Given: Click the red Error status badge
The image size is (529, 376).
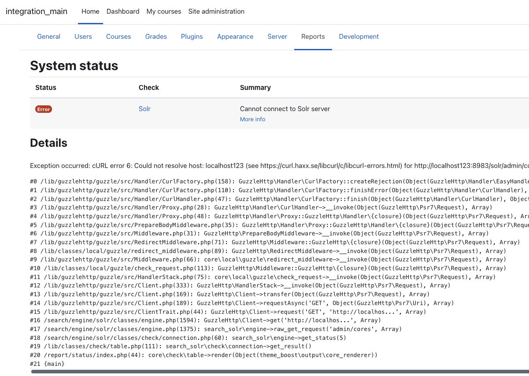Looking at the screenshot, I should point(44,109).
